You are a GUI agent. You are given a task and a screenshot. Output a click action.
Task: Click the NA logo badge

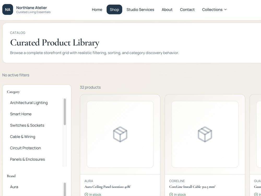click(8, 9)
